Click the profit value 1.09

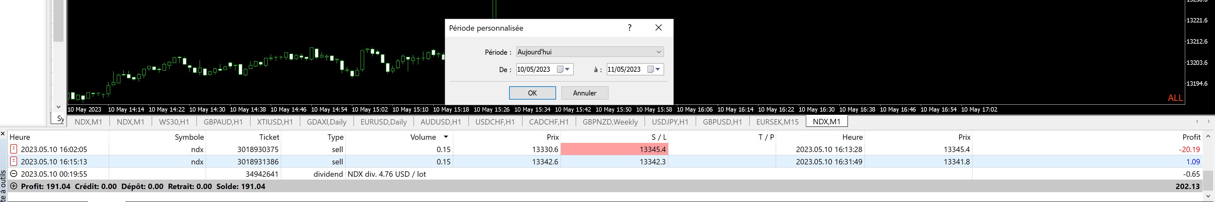[1193, 162]
